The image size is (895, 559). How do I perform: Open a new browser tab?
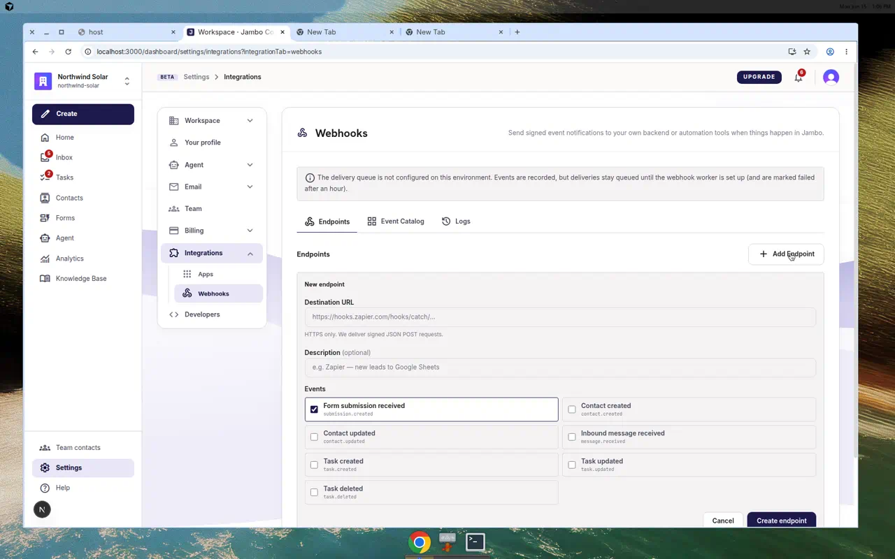(x=517, y=32)
